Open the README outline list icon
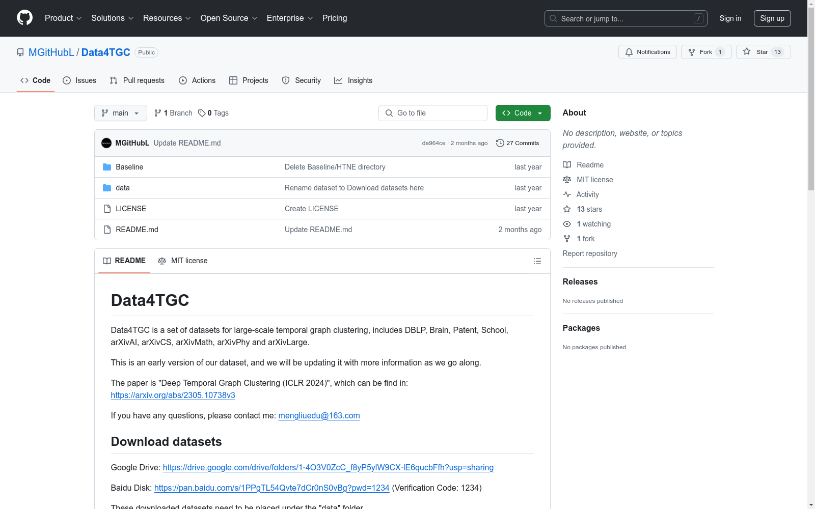815x509 pixels. tap(537, 261)
